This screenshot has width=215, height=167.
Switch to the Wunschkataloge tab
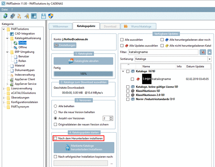coord(138,26)
